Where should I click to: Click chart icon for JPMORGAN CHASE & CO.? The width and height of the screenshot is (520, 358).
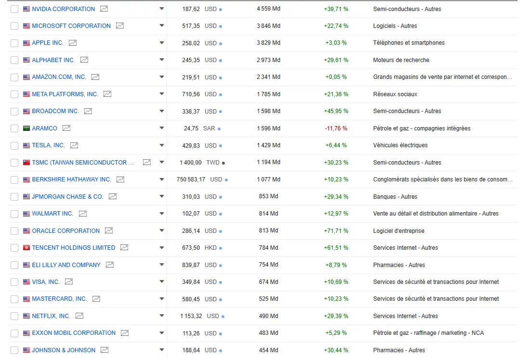tap(113, 196)
